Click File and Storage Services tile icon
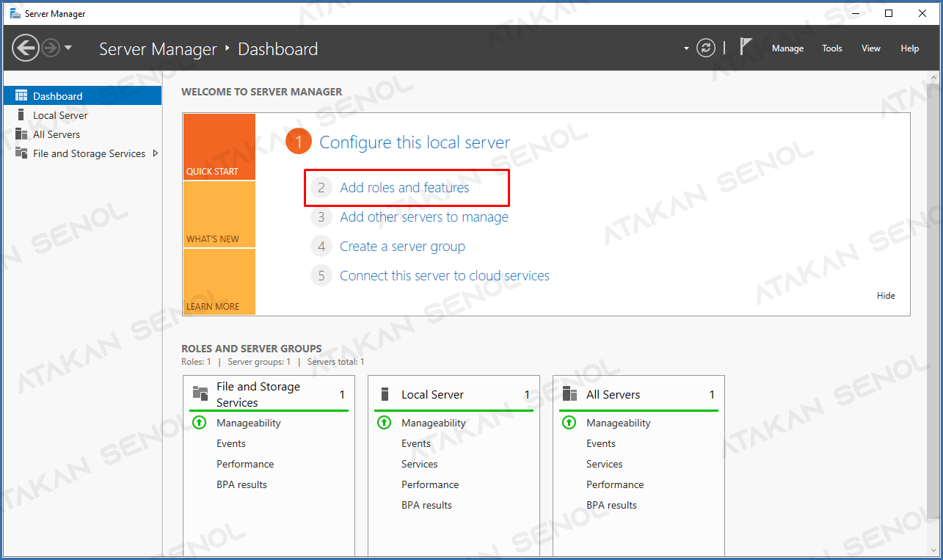The height and width of the screenshot is (560, 943). coord(200,393)
